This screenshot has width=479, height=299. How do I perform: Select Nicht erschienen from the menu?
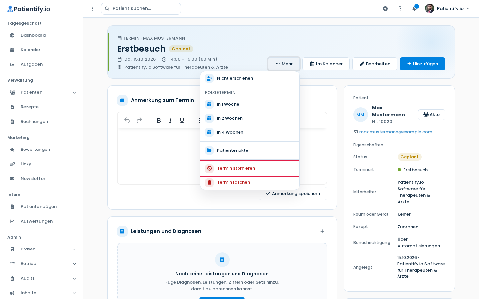coord(250,78)
